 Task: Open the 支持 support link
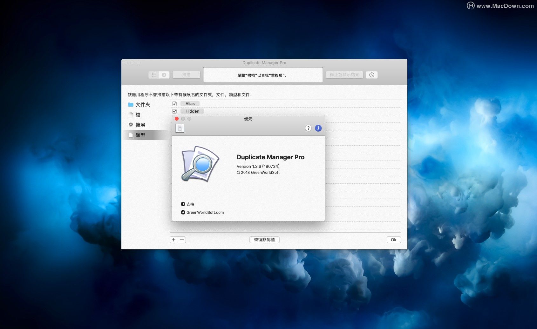point(187,204)
